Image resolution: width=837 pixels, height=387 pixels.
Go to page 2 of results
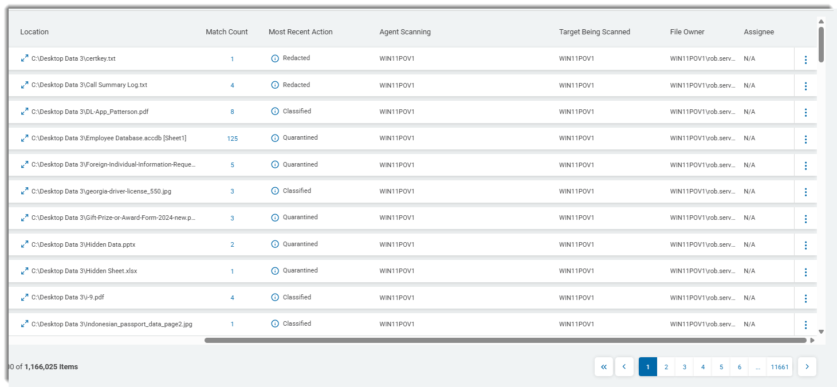point(666,367)
